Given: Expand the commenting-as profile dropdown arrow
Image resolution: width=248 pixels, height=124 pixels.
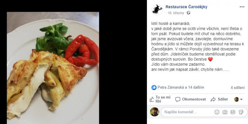Looking at the screenshot, I should [241, 99].
